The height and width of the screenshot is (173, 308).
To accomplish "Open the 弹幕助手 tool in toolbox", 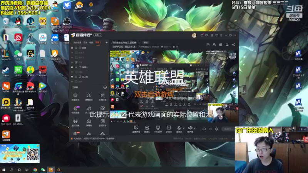I will (x=75, y=97).
